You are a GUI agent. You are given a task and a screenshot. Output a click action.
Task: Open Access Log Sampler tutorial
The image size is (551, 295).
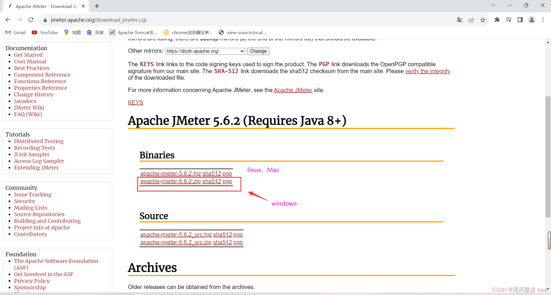click(39, 161)
